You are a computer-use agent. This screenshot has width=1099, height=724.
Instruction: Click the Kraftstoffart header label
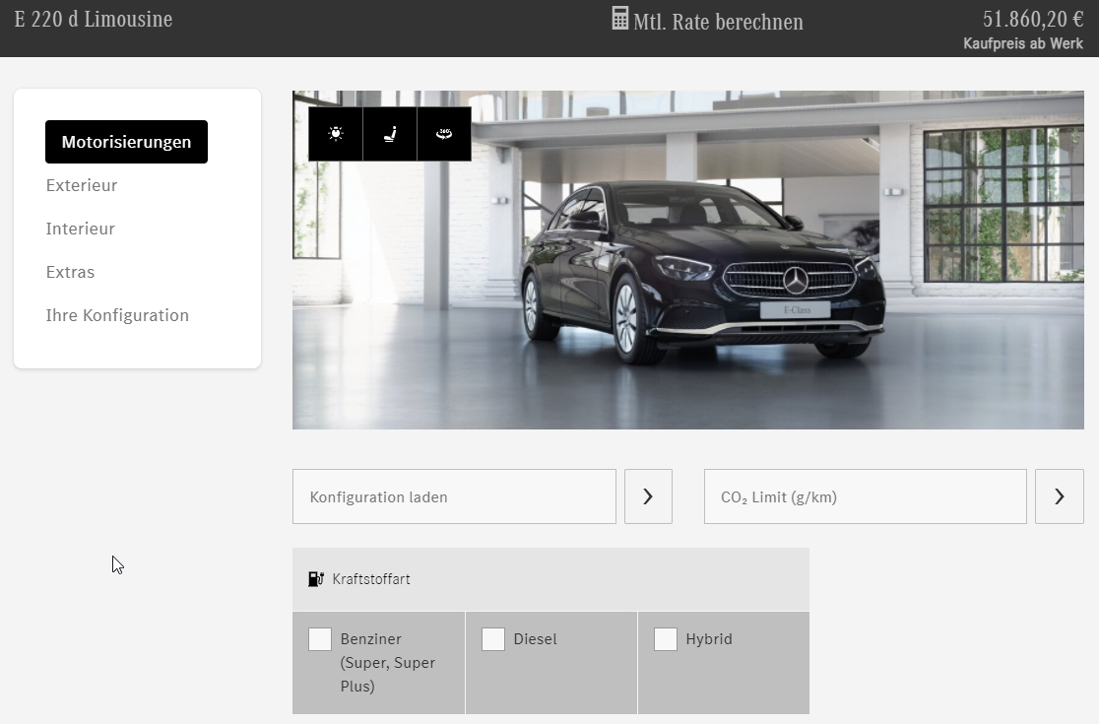[x=371, y=579]
